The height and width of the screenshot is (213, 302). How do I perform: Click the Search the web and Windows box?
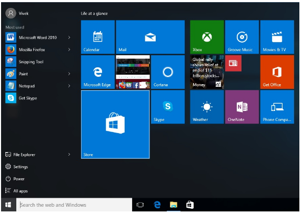pyautogui.click(x=74, y=205)
